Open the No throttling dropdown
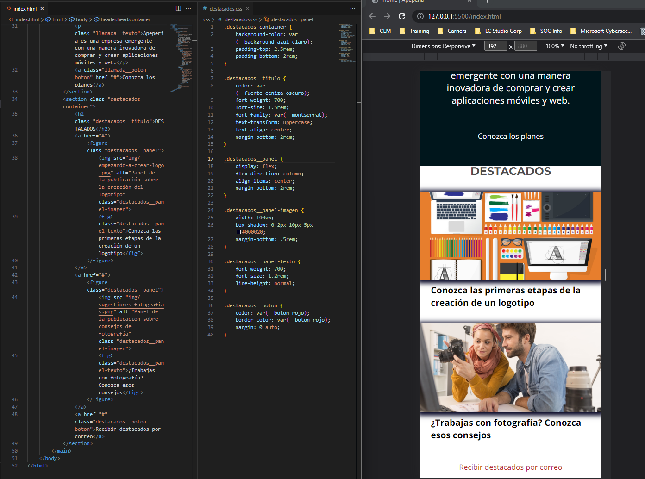 pyautogui.click(x=589, y=46)
